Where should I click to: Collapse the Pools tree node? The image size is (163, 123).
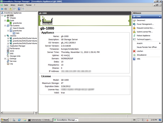(5, 21)
